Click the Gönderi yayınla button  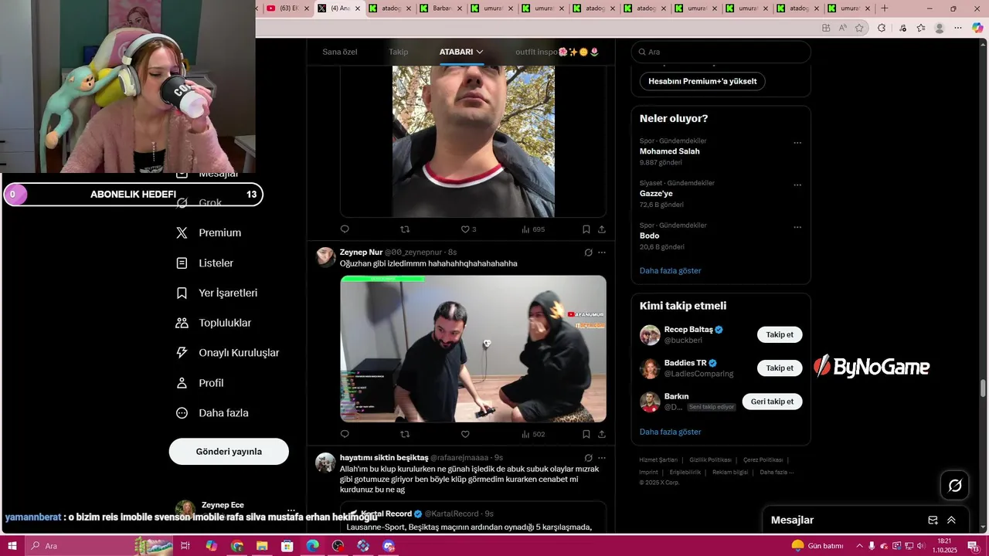(229, 452)
